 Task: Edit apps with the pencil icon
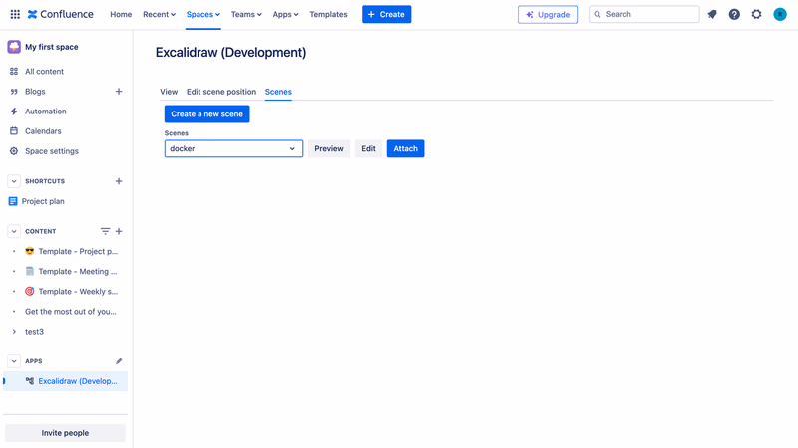click(x=119, y=361)
